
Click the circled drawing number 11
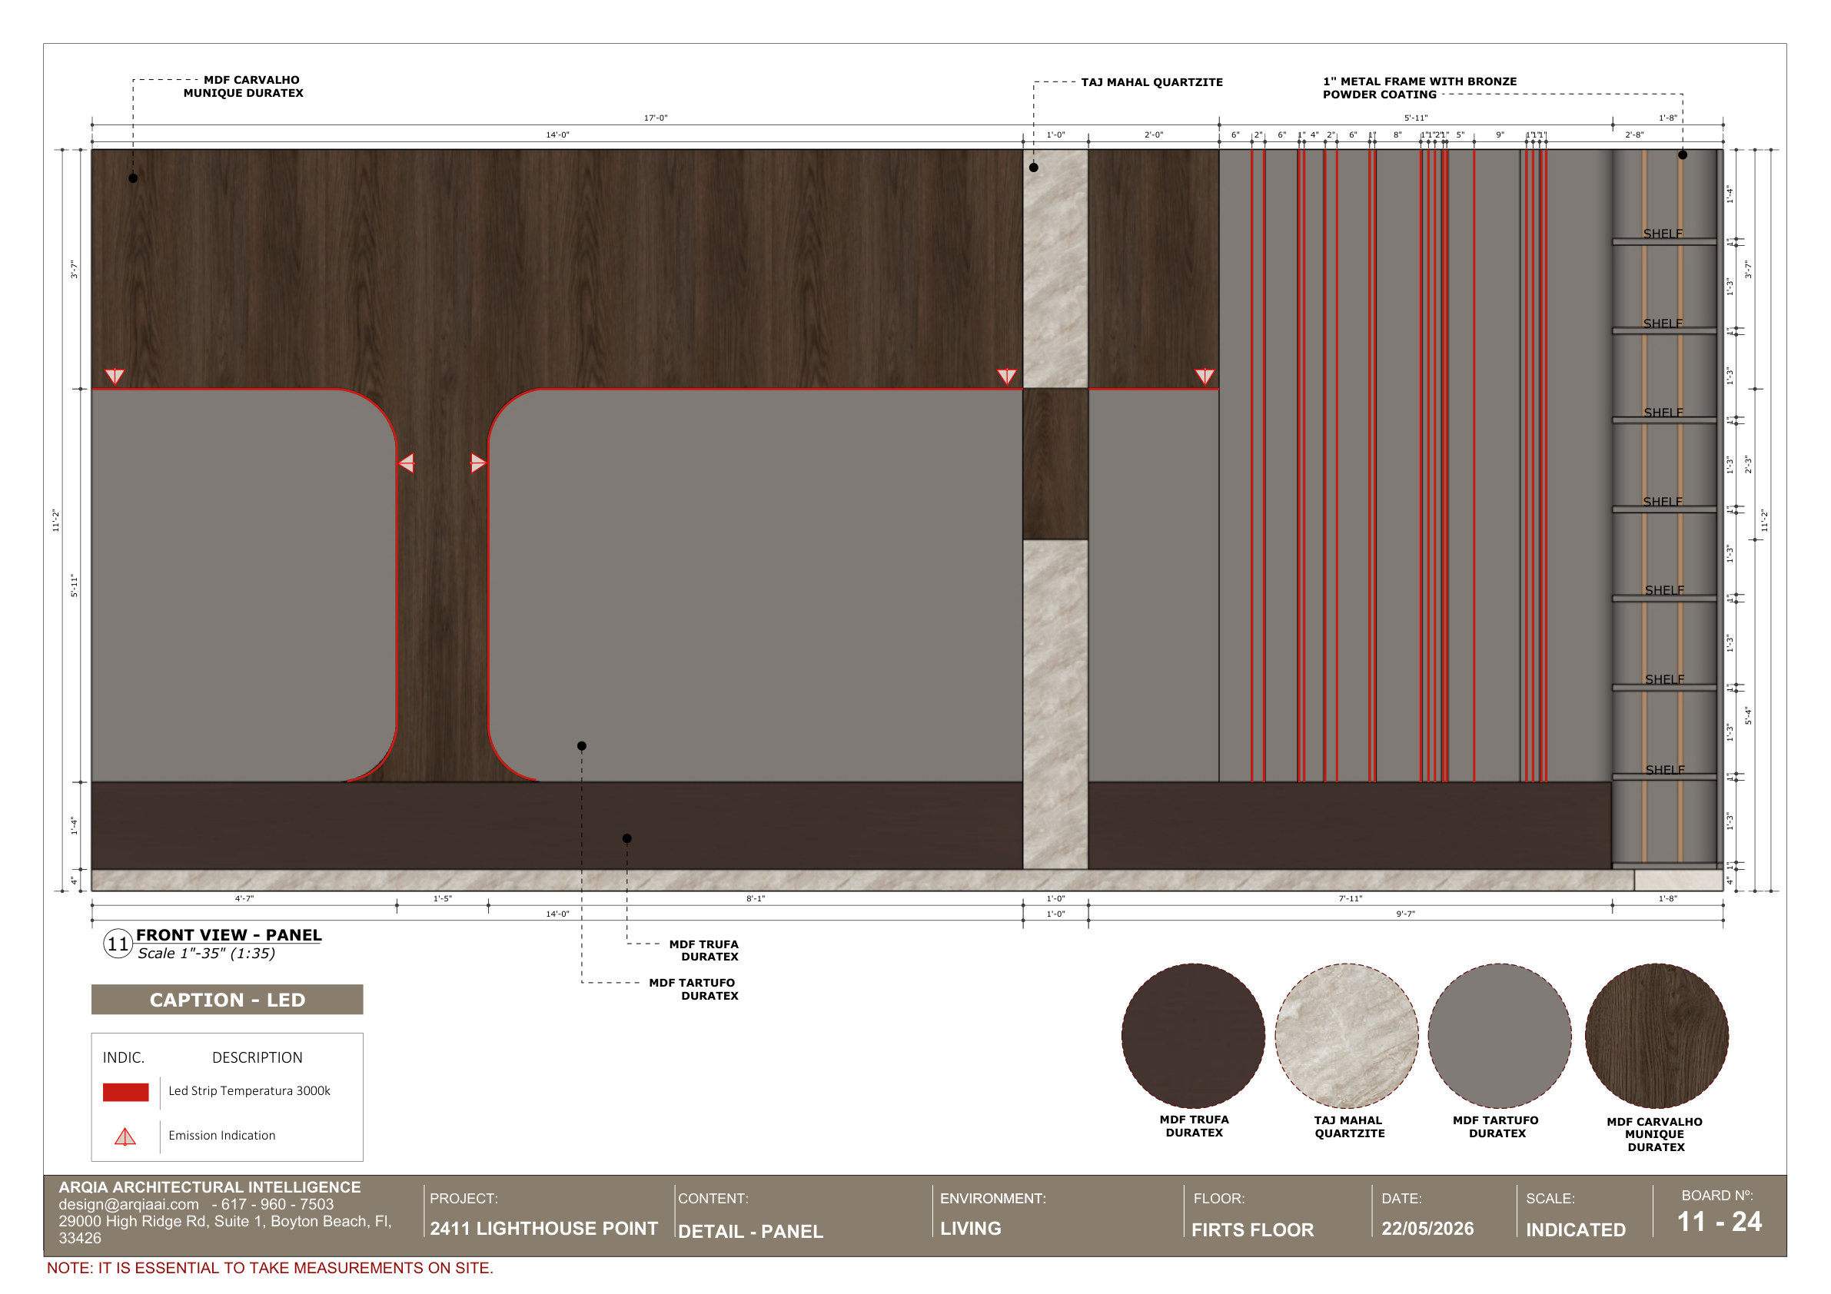point(118,944)
